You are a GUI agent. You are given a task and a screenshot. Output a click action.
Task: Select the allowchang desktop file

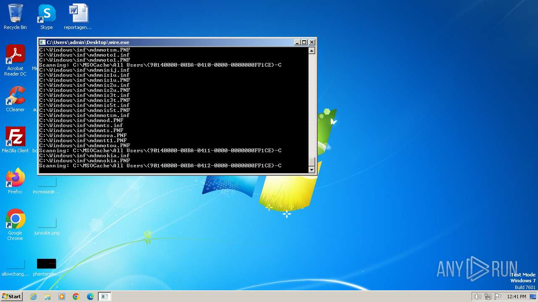coord(15,267)
